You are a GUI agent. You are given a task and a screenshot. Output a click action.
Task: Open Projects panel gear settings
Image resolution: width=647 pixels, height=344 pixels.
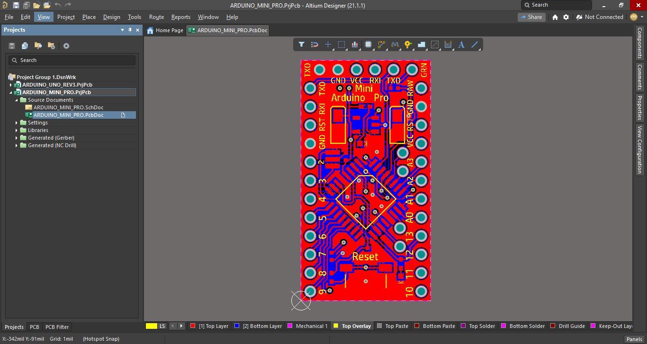pos(66,46)
